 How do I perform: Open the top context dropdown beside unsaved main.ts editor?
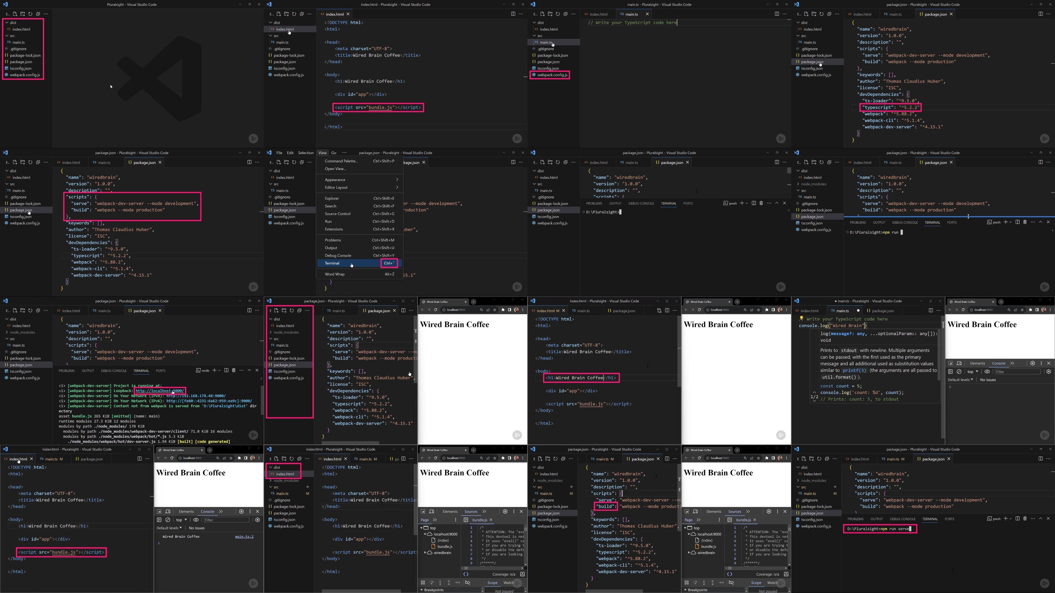pos(973,372)
